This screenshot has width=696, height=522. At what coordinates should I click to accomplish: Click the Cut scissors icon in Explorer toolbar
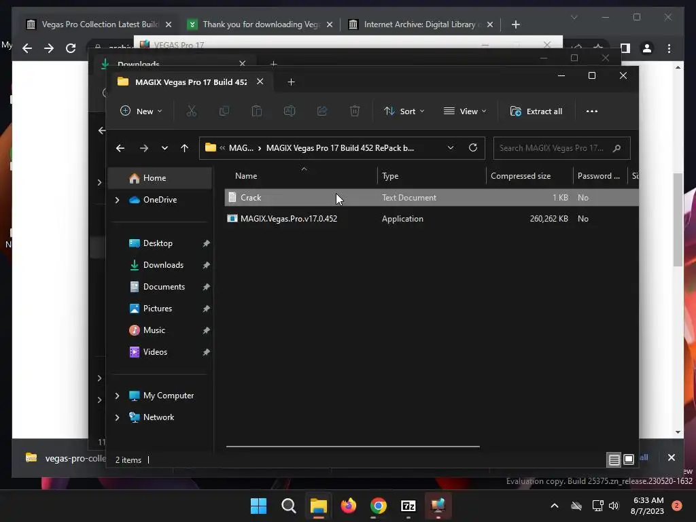[x=191, y=111]
